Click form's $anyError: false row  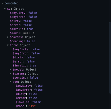tap(26, 53)
